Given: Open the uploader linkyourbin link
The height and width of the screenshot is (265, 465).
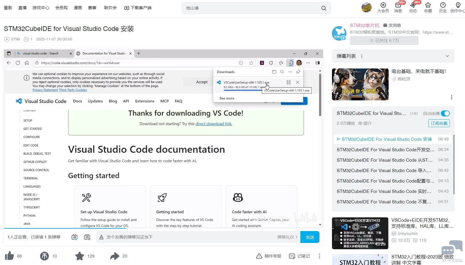Looking at the screenshot, I should click(x=405, y=233).
